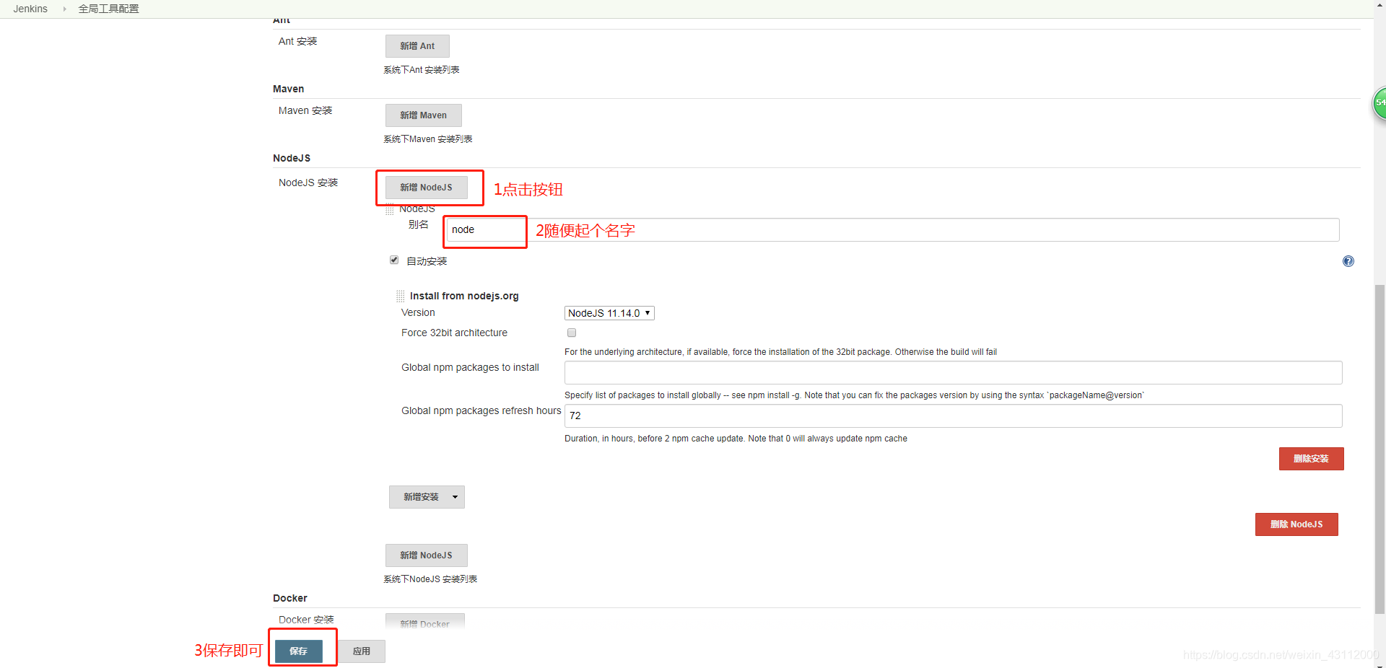Click the 新增 Docker button

(x=424, y=622)
